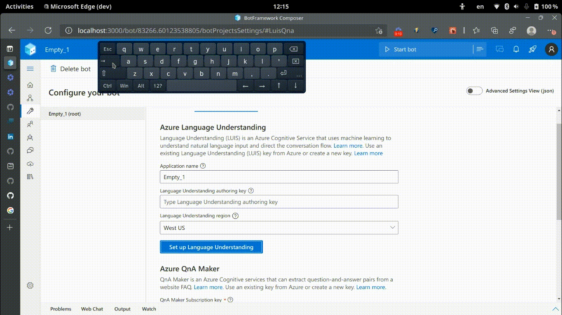Add a new tab with plus icon

pyautogui.click(x=10, y=227)
